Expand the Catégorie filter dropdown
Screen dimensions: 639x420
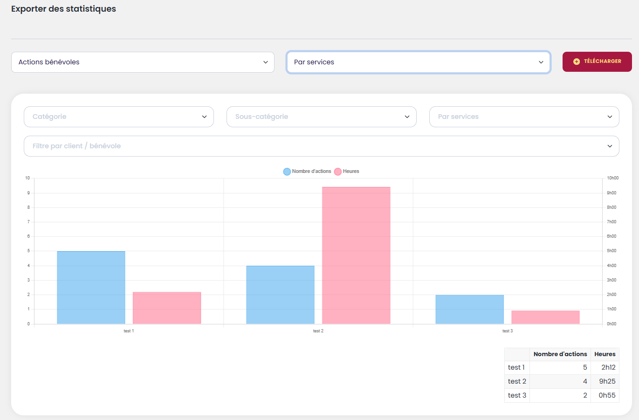click(x=118, y=117)
